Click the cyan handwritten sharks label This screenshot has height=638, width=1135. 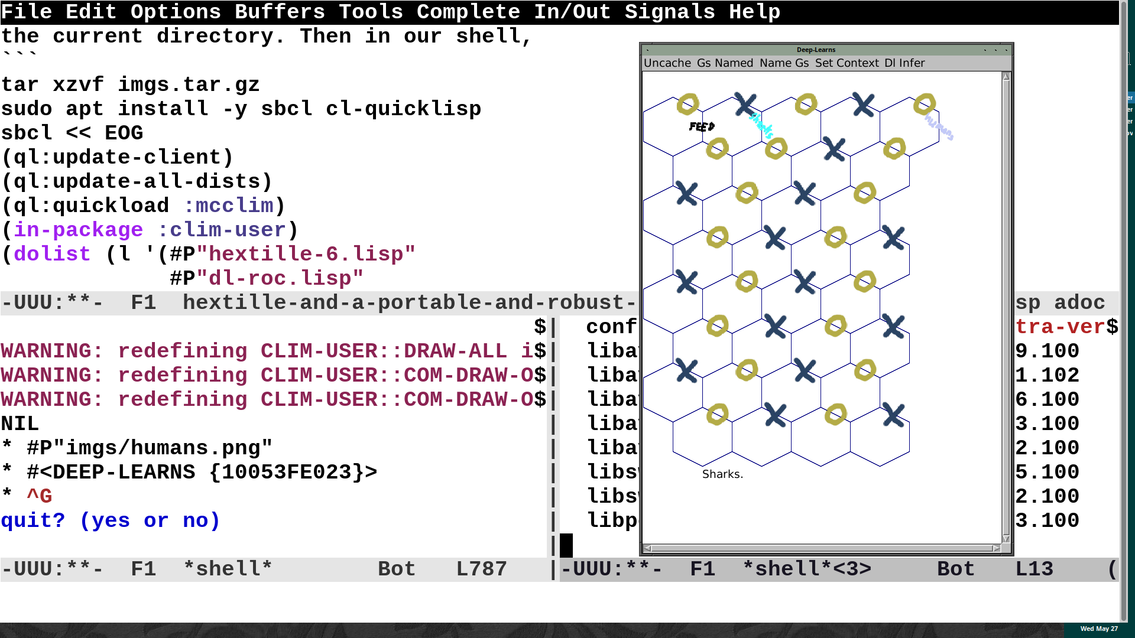click(x=761, y=125)
